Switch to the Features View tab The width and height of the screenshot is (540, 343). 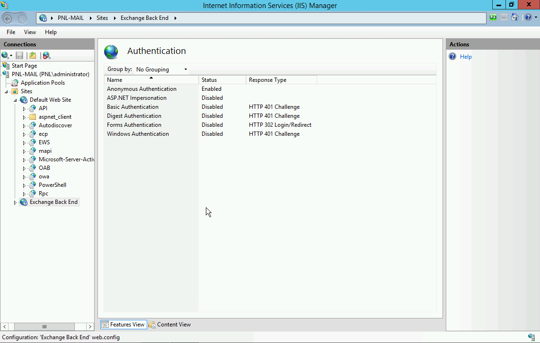[123, 324]
